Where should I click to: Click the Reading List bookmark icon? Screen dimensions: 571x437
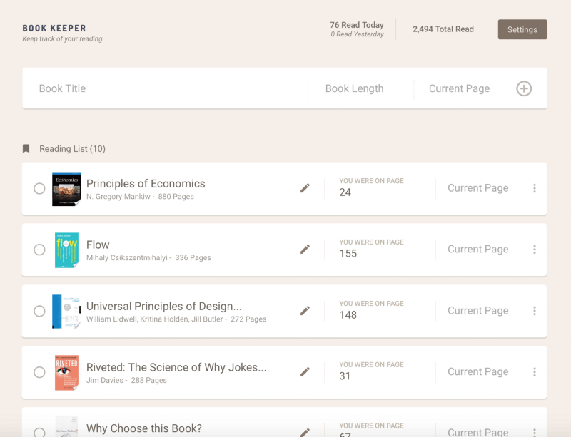[26, 149]
